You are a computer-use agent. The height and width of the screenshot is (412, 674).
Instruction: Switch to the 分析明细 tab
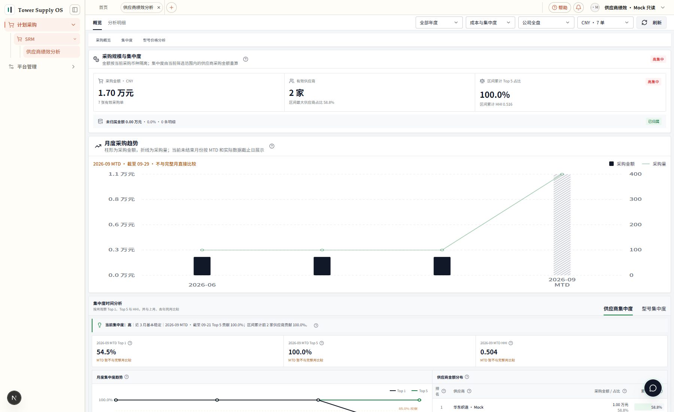[x=117, y=23]
